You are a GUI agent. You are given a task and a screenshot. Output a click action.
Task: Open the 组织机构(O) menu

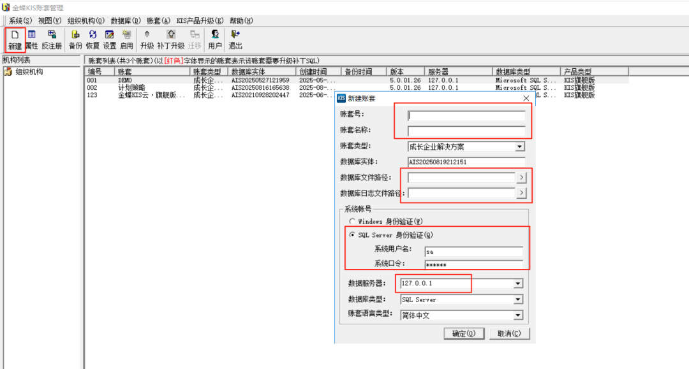point(86,20)
